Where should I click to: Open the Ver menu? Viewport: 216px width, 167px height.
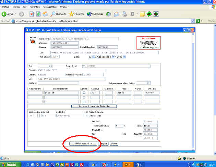(x=25, y=7)
